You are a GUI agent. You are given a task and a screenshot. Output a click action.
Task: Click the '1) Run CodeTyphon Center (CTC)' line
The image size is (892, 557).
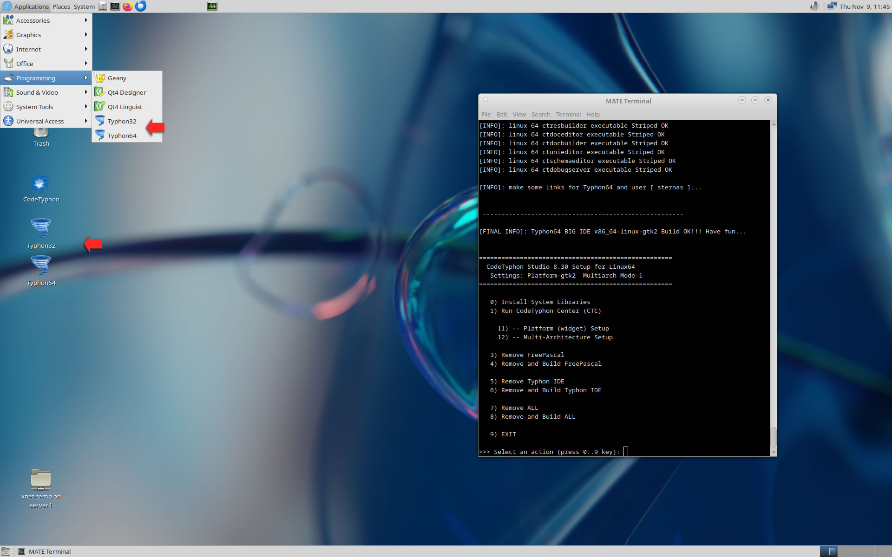(545, 311)
